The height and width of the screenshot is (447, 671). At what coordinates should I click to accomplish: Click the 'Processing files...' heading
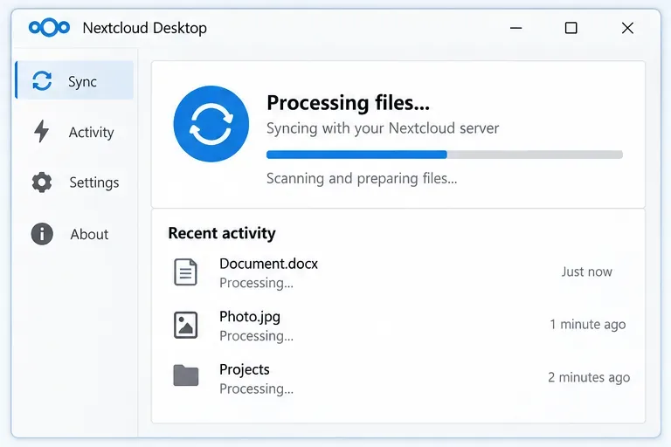349,103
